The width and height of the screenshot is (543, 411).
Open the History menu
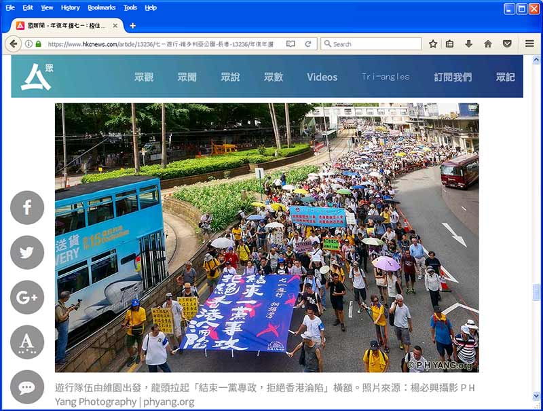click(71, 7)
